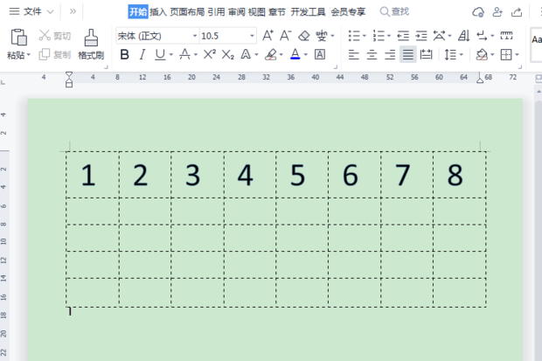Open underline style dropdown arrow

170,55
